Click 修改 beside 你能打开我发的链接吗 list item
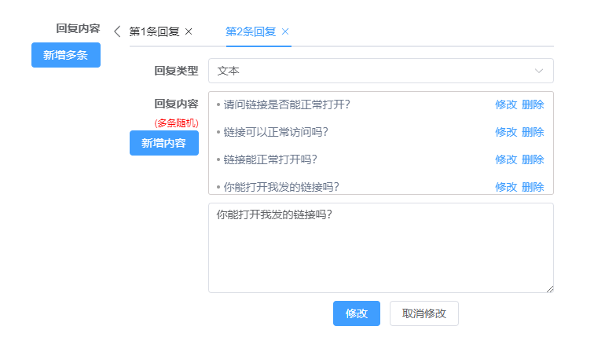Viewport: 616px width, 337px height. 506,187
